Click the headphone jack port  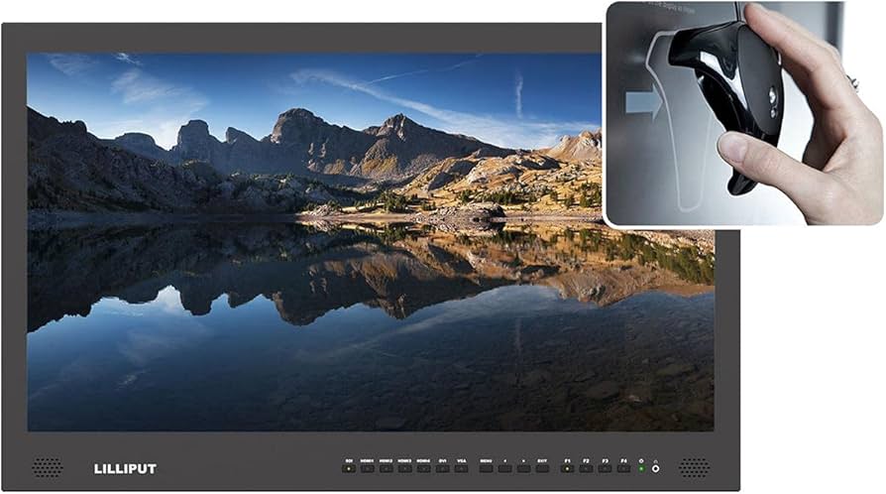point(655,468)
